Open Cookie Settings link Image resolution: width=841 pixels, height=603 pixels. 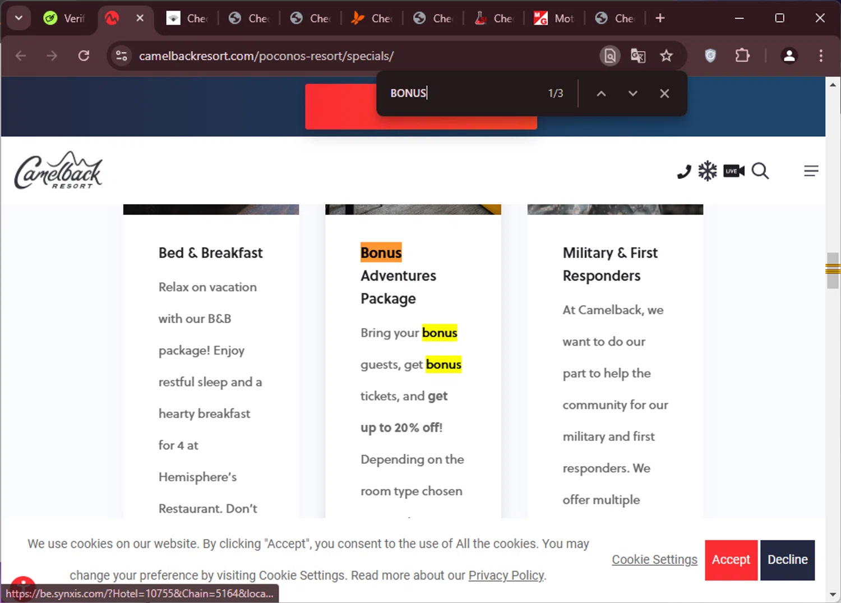(654, 560)
